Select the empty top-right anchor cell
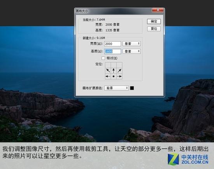 coord(119,65)
